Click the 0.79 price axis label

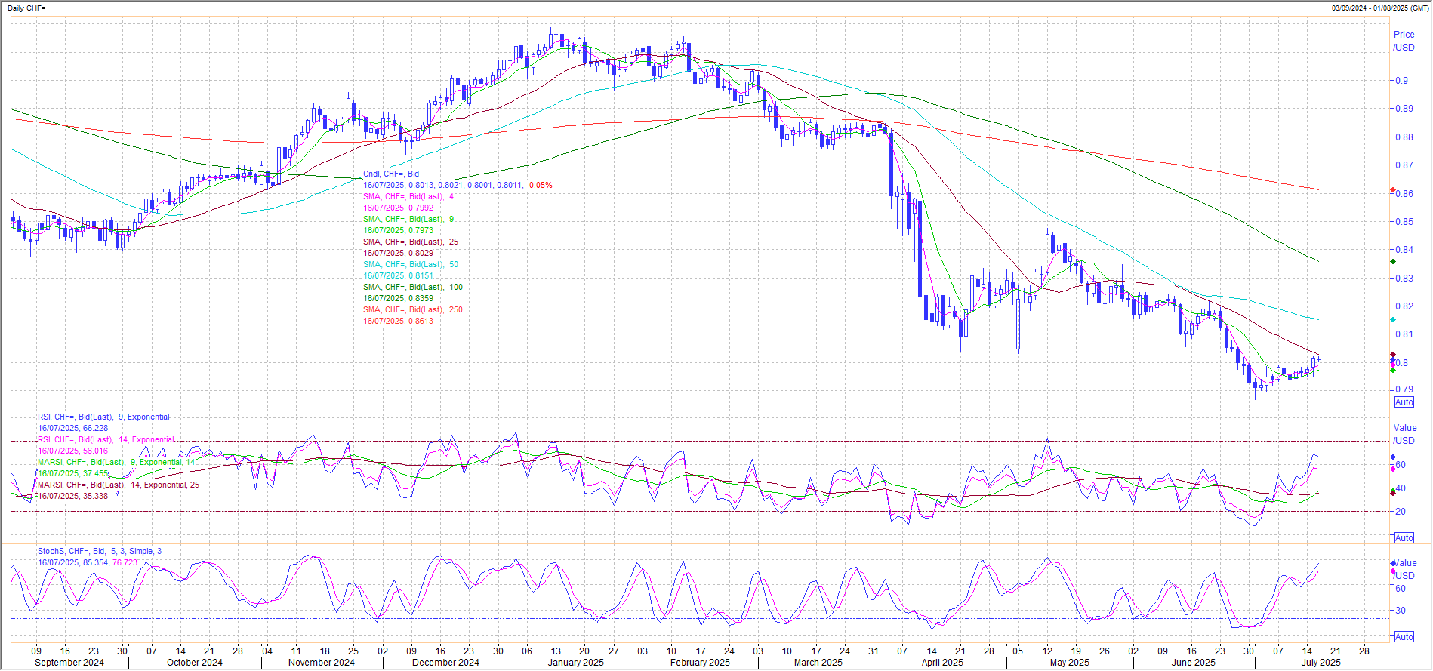1404,389
